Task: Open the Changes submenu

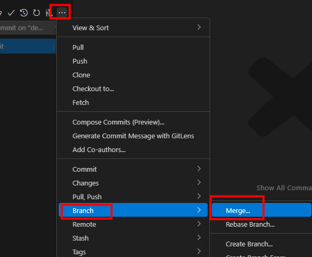Action: tap(133, 183)
